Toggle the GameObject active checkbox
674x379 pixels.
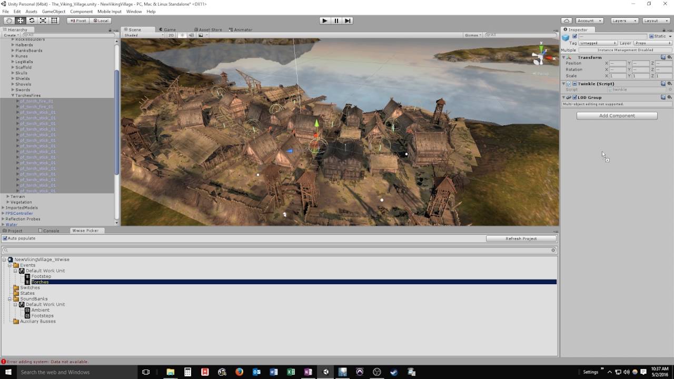point(574,36)
